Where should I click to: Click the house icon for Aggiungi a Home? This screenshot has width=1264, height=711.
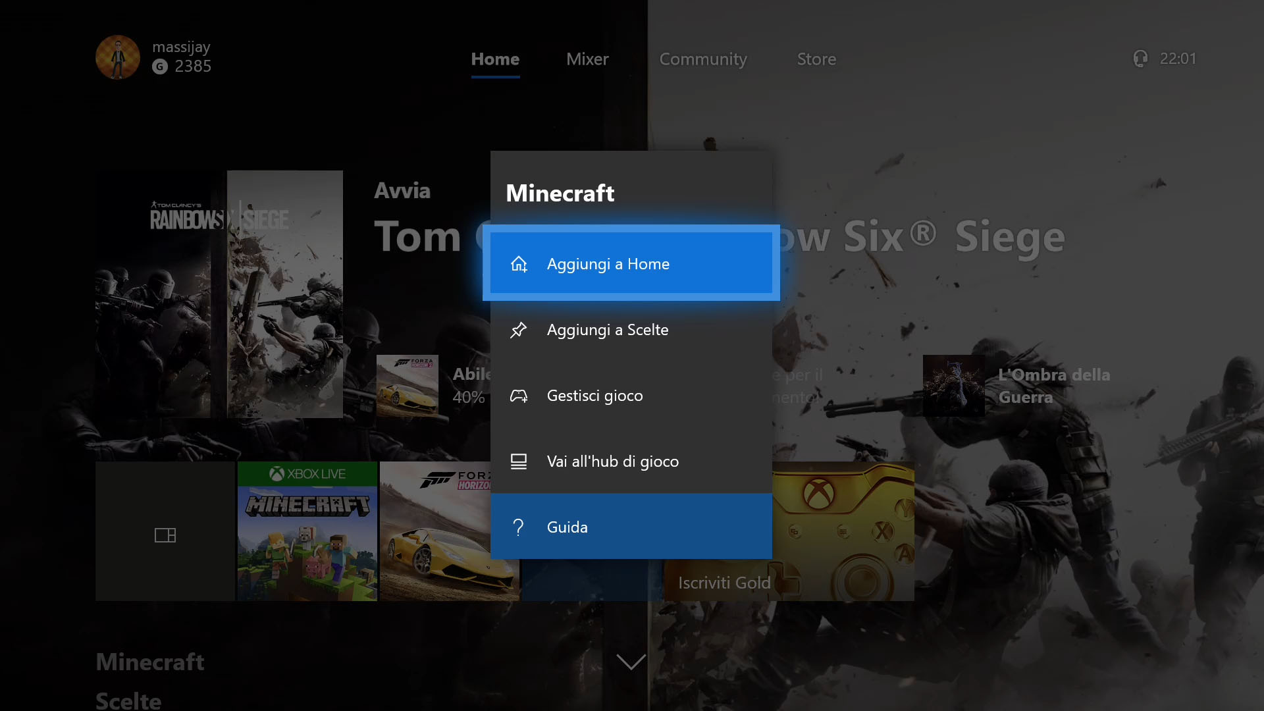(519, 264)
